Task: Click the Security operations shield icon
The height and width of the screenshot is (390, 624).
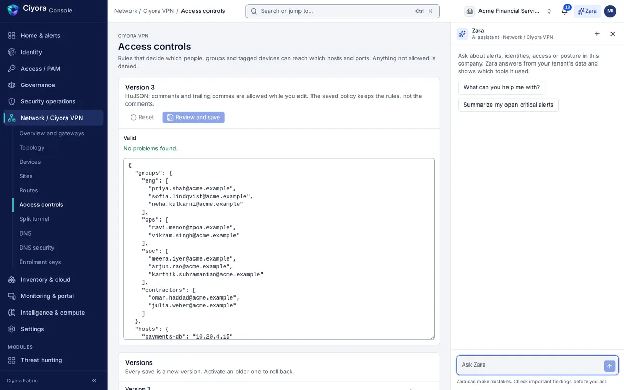Action: pos(12,101)
